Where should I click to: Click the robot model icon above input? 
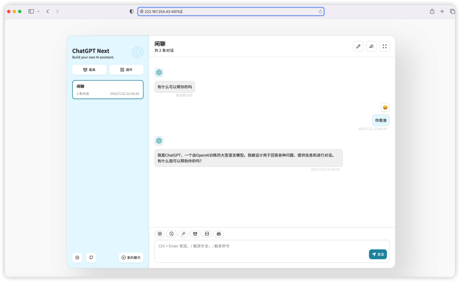click(x=219, y=234)
